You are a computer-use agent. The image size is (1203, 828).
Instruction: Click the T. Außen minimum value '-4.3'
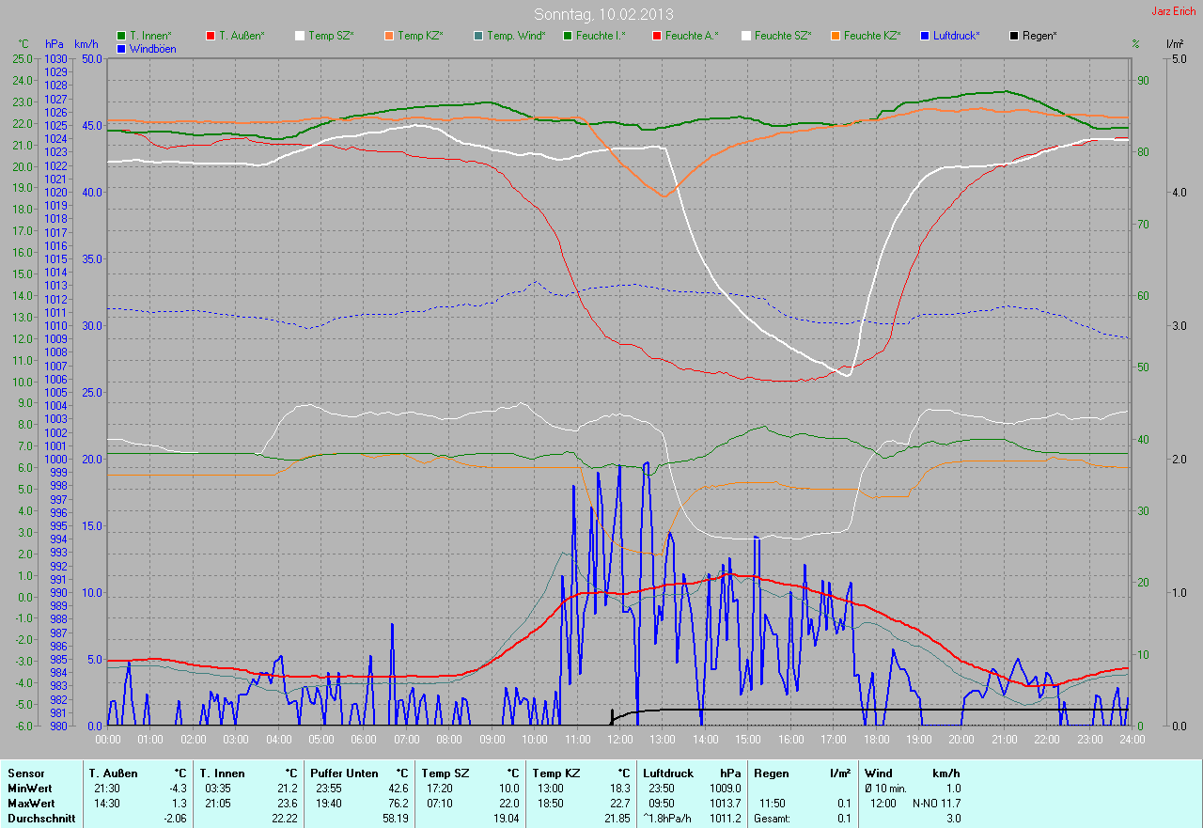(x=177, y=788)
